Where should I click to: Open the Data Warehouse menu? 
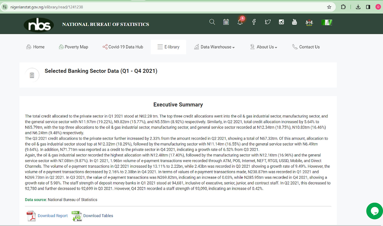tap(214, 47)
